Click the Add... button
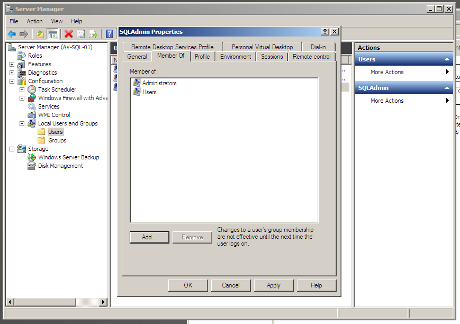This screenshot has height=324, width=460. coord(149,237)
